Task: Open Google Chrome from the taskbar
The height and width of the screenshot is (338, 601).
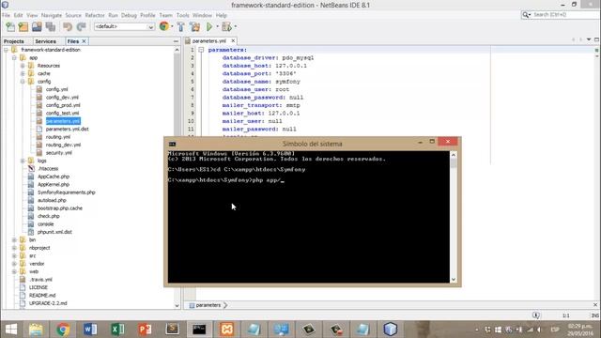Action: click(63, 330)
